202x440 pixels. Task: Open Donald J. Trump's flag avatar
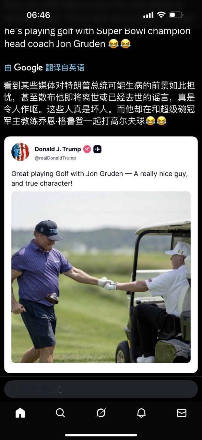[x=20, y=152]
